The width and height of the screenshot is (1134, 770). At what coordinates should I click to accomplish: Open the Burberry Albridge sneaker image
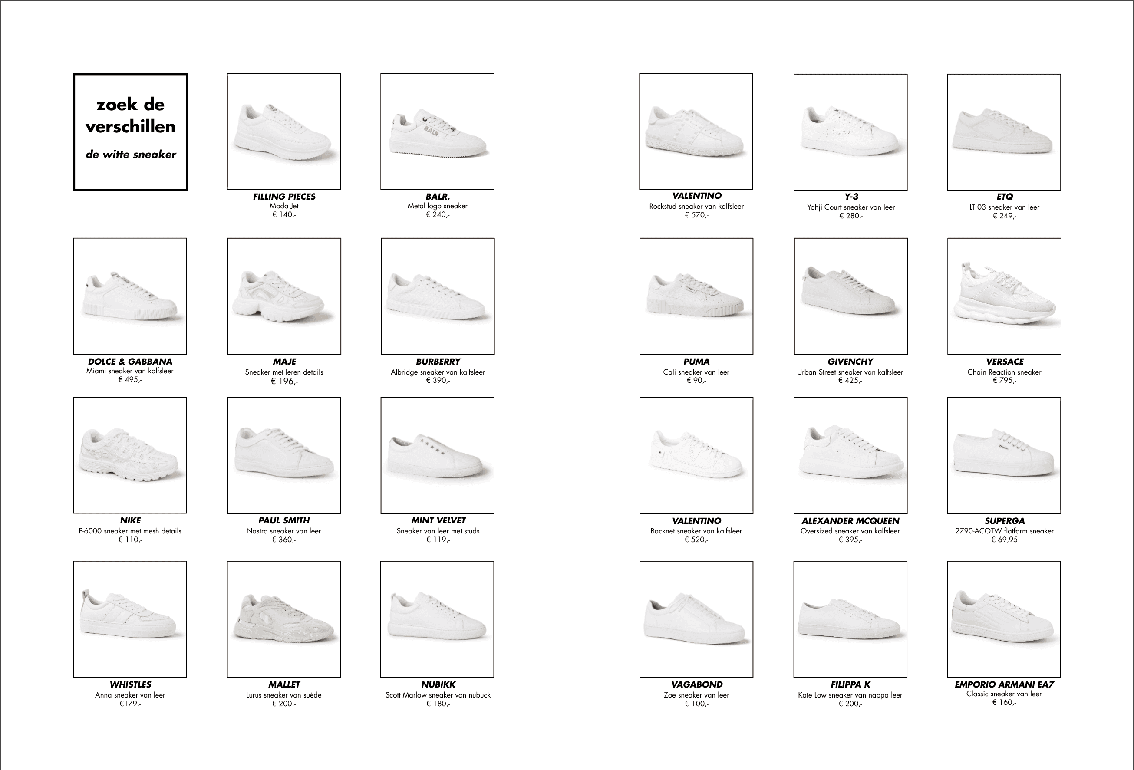(x=438, y=296)
